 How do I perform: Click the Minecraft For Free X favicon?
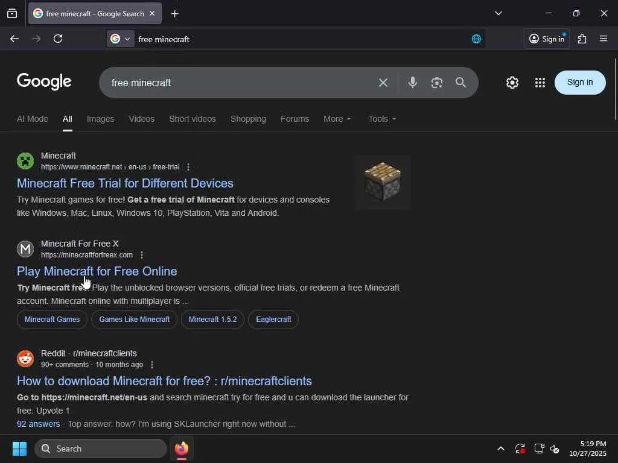click(25, 249)
